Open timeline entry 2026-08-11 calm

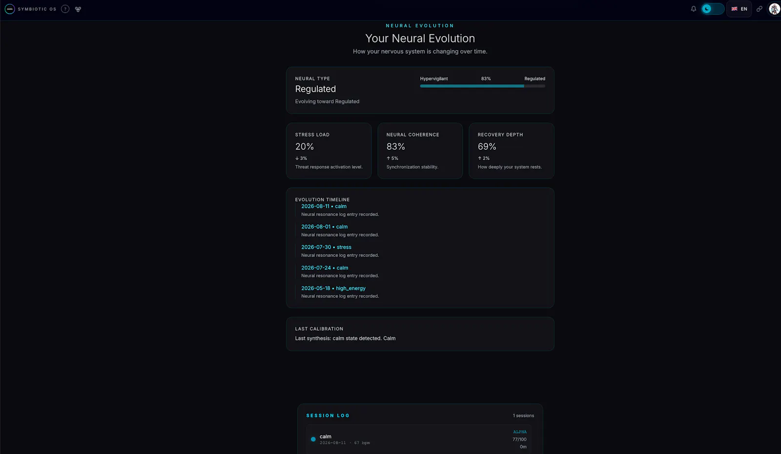pyautogui.click(x=324, y=206)
